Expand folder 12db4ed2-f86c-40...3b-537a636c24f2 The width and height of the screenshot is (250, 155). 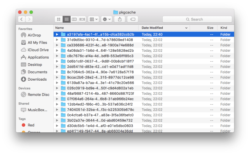tap(57, 104)
